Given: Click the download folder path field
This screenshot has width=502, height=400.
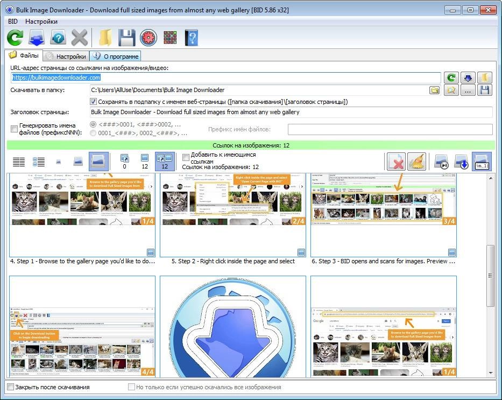Looking at the screenshot, I should click(259, 90).
